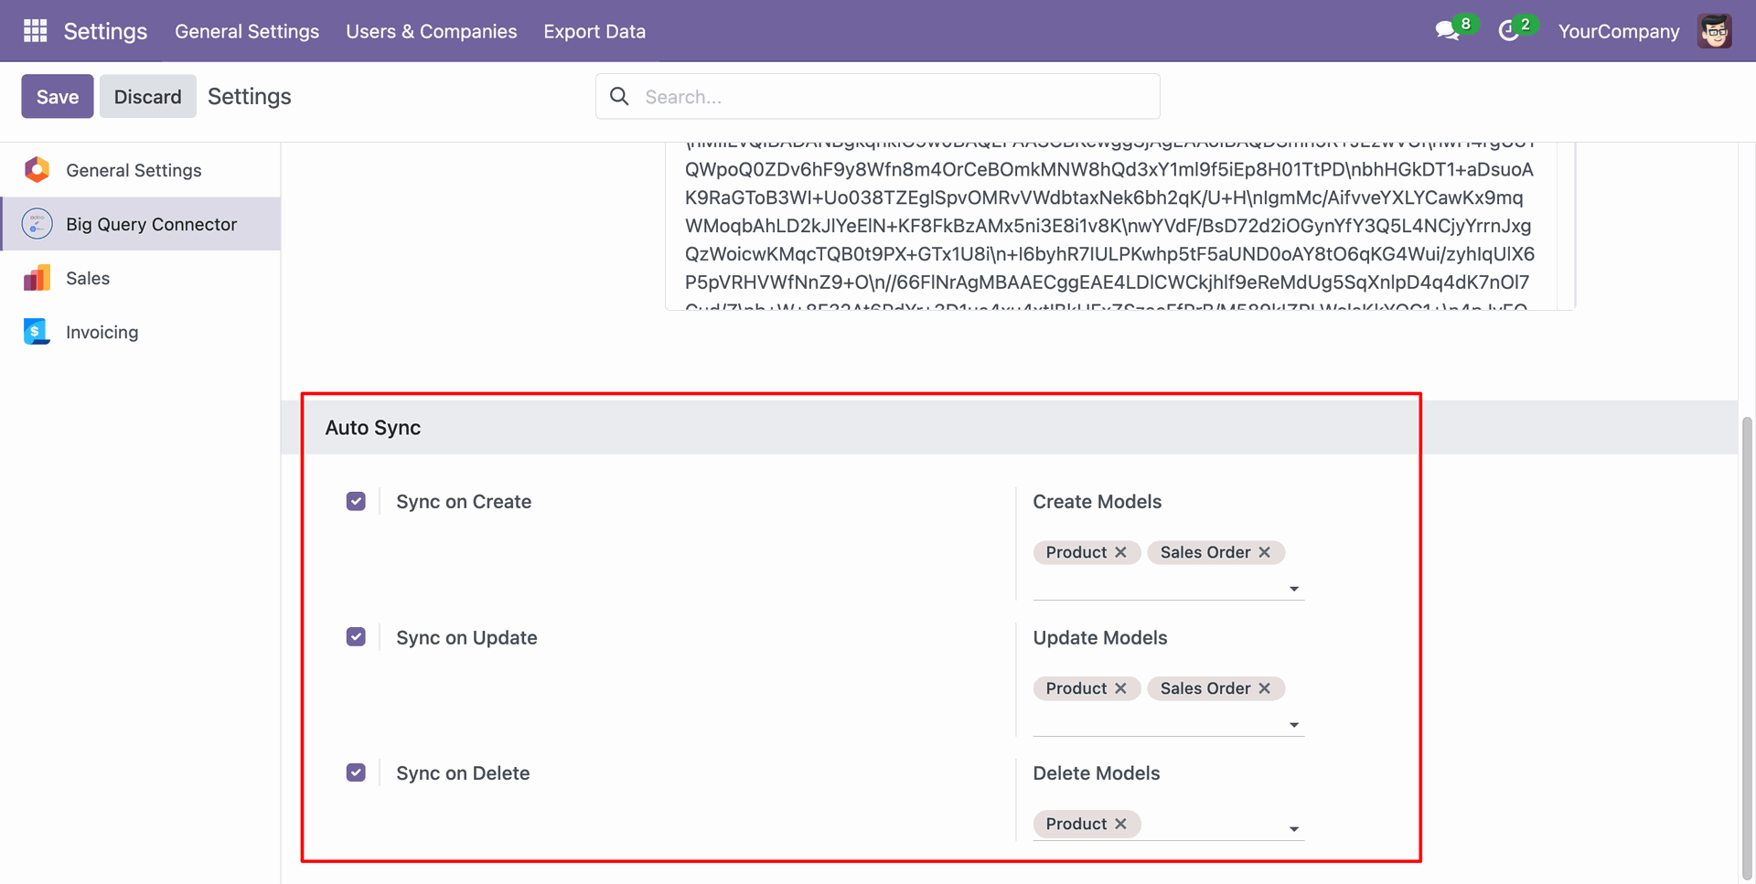This screenshot has width=1756, height=884.
Task: Open the Export Data menu
Action: [594, 31]
